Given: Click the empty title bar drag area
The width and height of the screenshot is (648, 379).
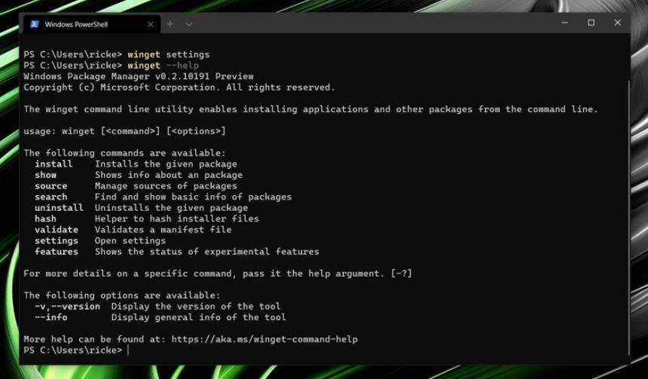Looking at the screenshot, I should [x=372, y=23].
